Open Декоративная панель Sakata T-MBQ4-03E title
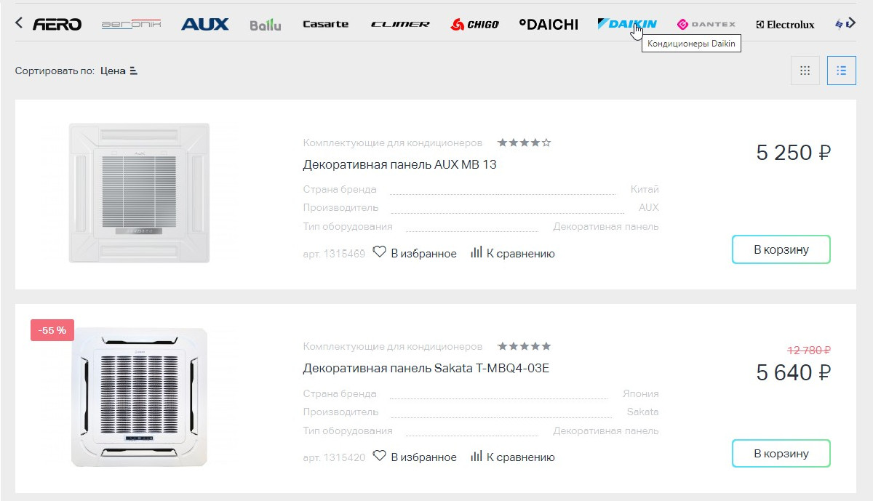Viewport: 873px width, 501px height. tap(426, 369)
